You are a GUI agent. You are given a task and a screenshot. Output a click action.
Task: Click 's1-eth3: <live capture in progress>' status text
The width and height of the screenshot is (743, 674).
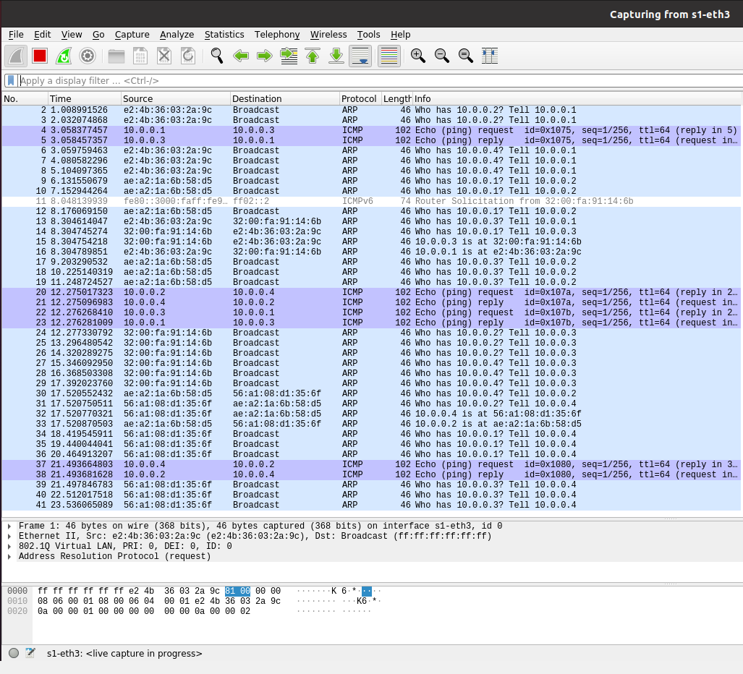[x=124, y=654]
